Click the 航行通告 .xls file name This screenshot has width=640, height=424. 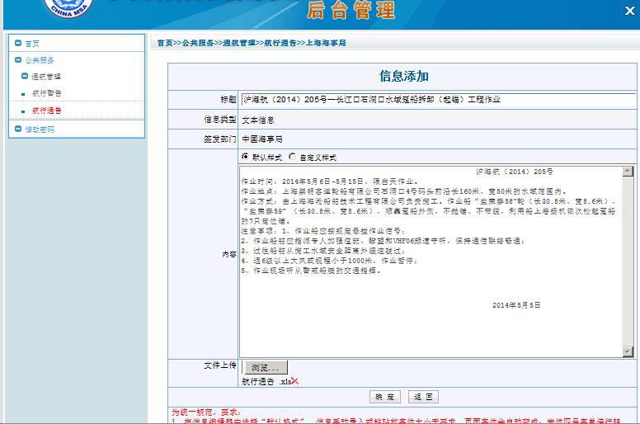point(266,382)
